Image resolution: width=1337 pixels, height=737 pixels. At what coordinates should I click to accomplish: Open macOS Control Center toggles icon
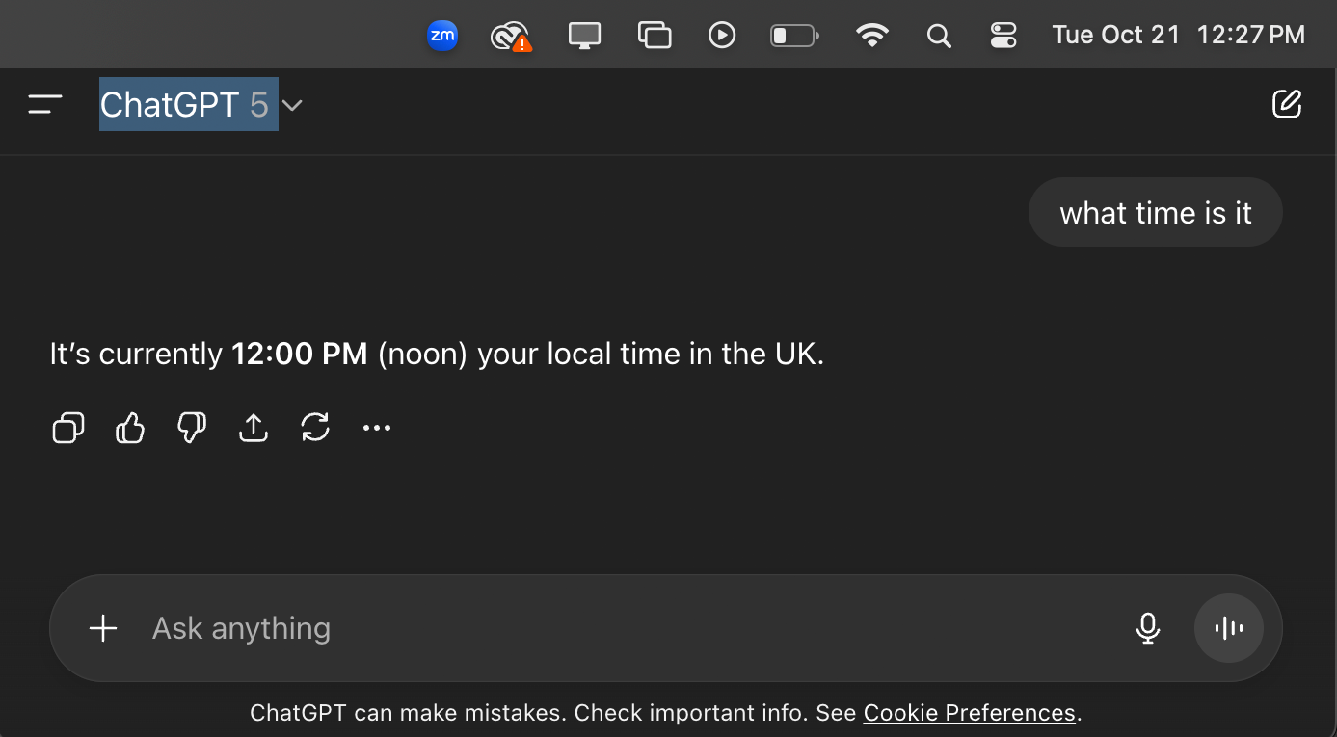(1003, 36)
